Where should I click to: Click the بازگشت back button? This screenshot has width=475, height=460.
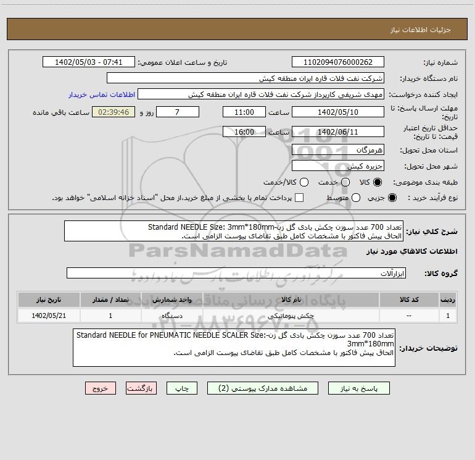pyautogui.click(x=141, y=388)
